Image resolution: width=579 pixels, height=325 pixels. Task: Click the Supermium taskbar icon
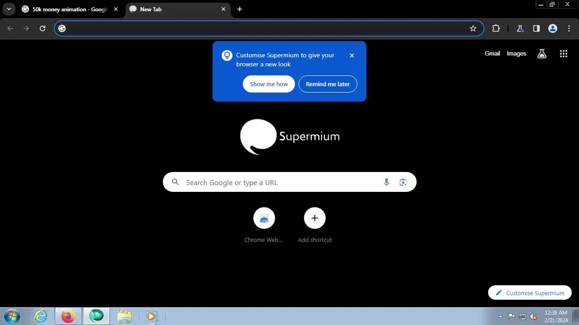[x=96, y=316]
